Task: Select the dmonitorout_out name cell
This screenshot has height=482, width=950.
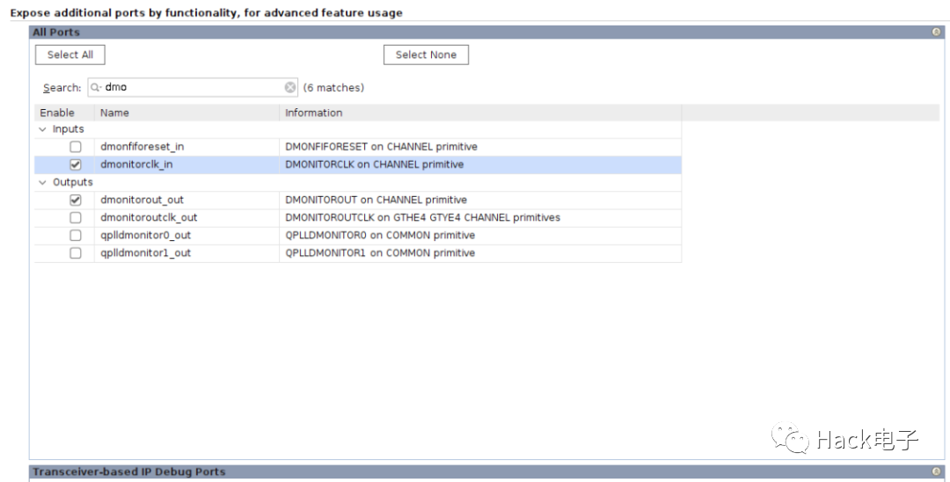Action: tap(186, 200)
